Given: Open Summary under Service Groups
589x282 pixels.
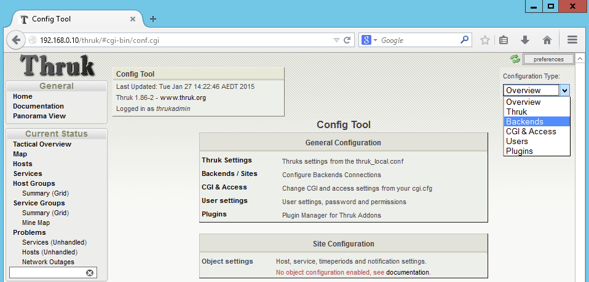Looking at the screenshot, I should point(35,213).
